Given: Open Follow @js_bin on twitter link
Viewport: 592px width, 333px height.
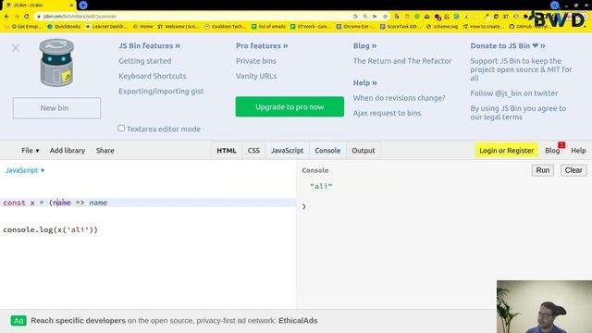Looking at the screenshot, I should (x=514, y=93).
